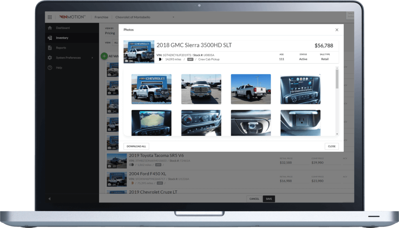Click the 2019 Toyota Tacoma thumbnail

tap(117, 161)
